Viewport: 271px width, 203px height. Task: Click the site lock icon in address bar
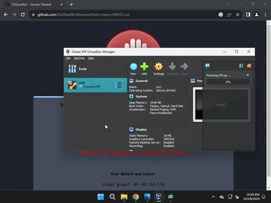point(33,15)
